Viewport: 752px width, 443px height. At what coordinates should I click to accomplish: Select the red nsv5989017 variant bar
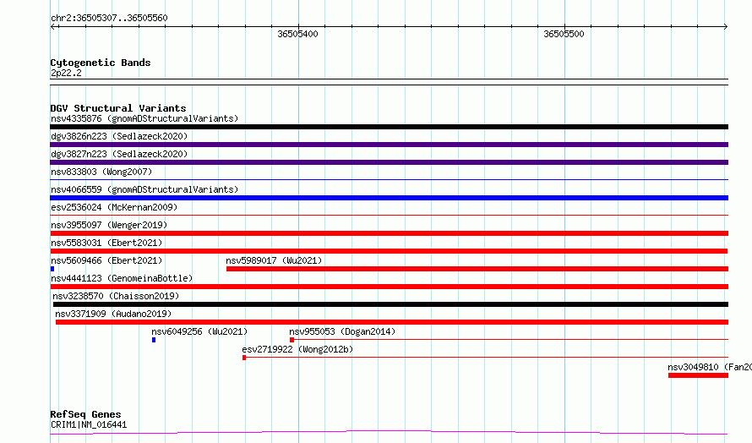pos(477,269)
